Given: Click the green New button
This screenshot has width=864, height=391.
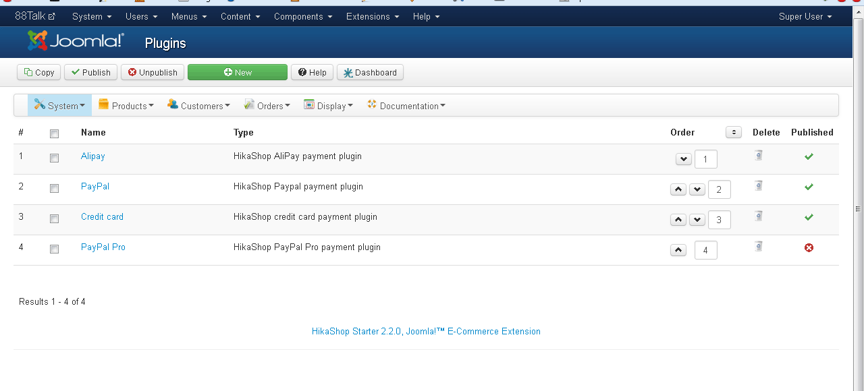Looking at the screenshot, I should point(238,72).
